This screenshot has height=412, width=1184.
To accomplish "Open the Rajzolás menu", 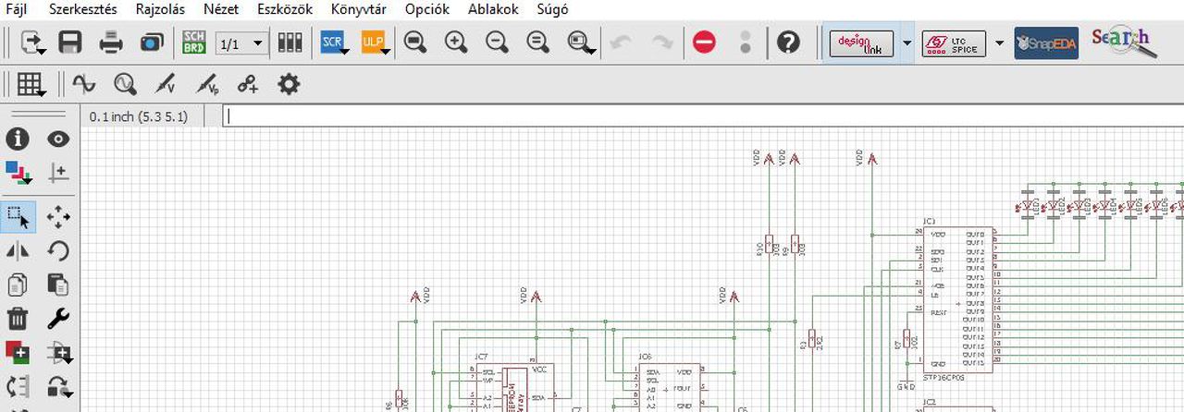I will point(160,10).
